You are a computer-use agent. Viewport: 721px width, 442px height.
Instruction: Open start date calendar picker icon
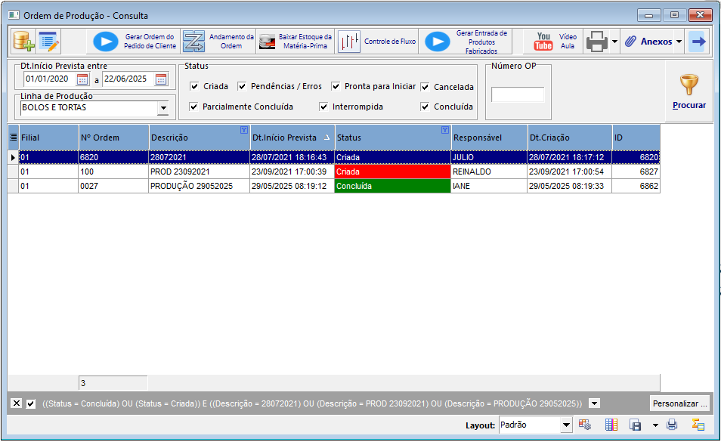[x=82, y=79]
